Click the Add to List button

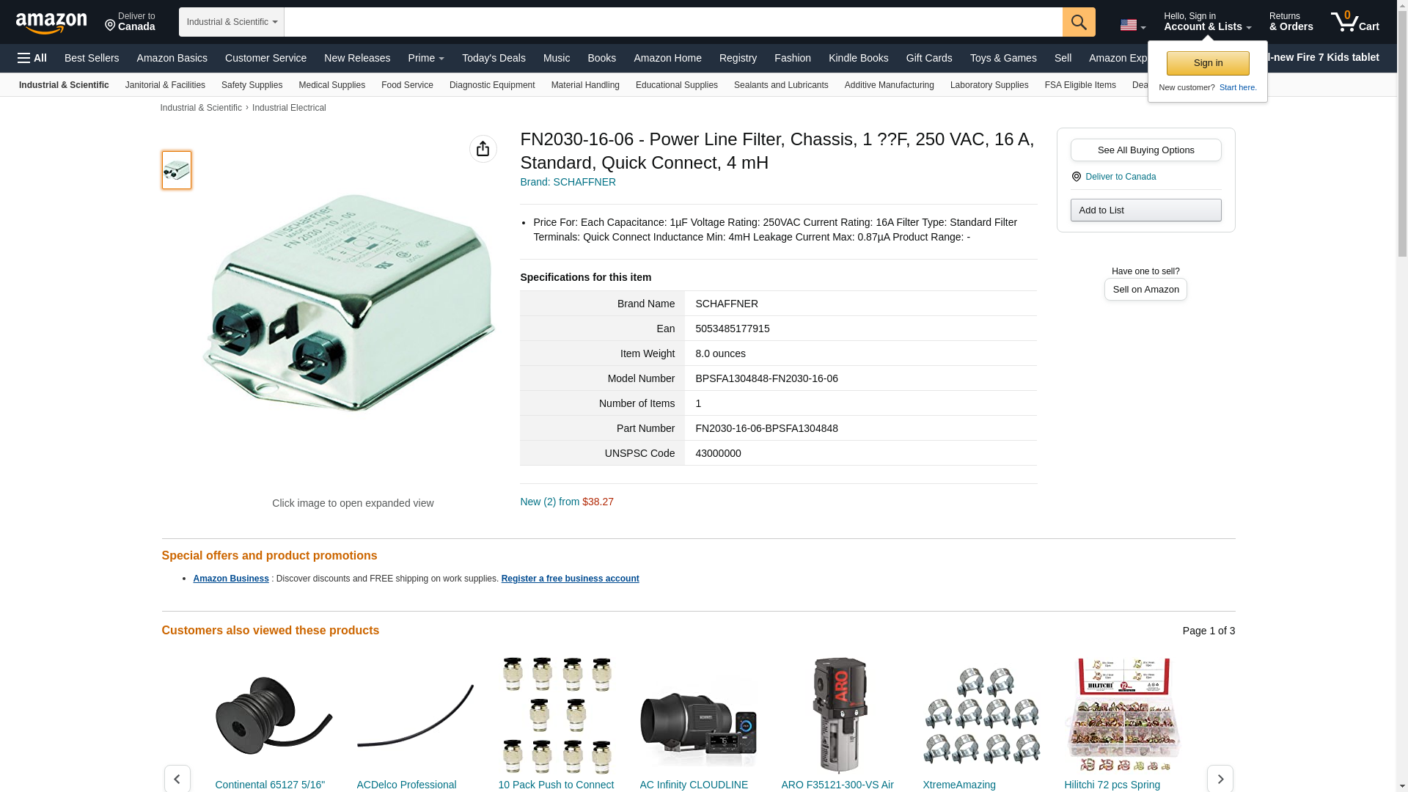pyautogui.click(x=1145, y=210)
